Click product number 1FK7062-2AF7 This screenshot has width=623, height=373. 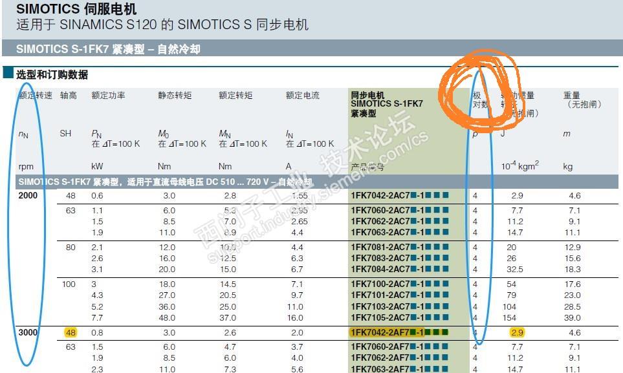pyautogui.click(x=399, y=358)
